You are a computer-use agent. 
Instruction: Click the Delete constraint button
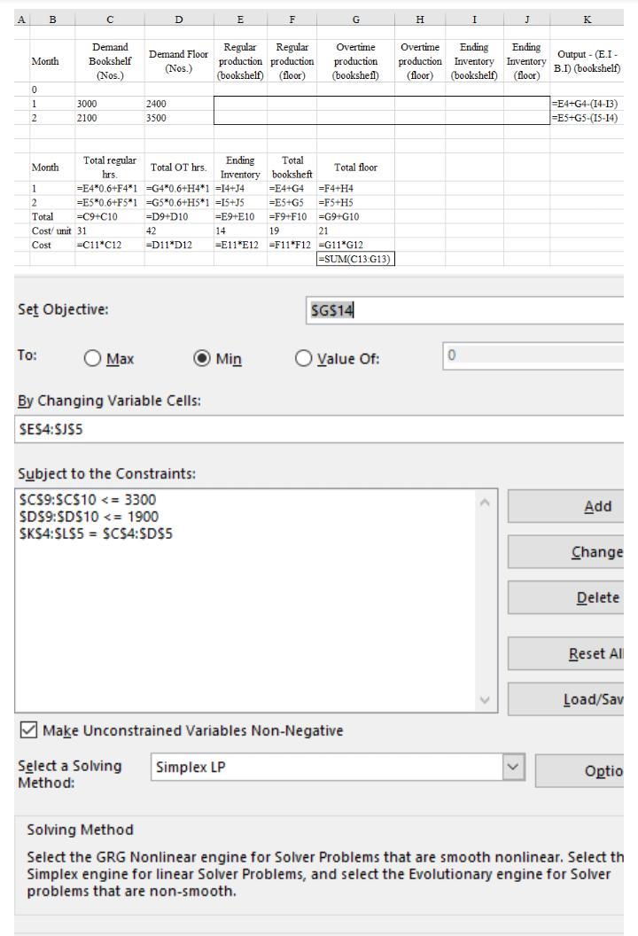pyautogui.click(x=566, y=597)
